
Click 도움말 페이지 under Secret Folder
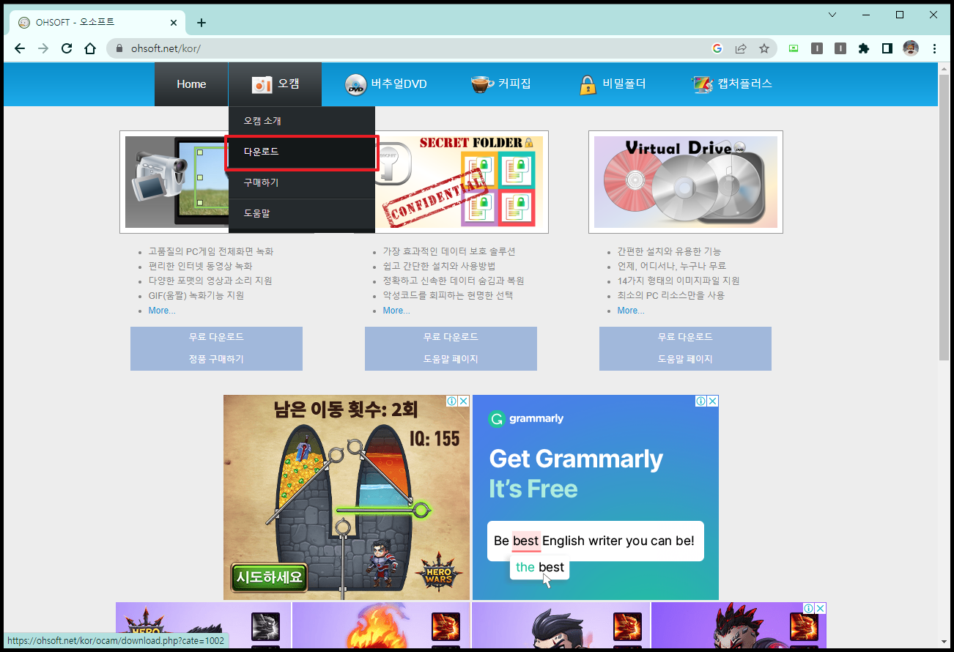pos(451,359)
